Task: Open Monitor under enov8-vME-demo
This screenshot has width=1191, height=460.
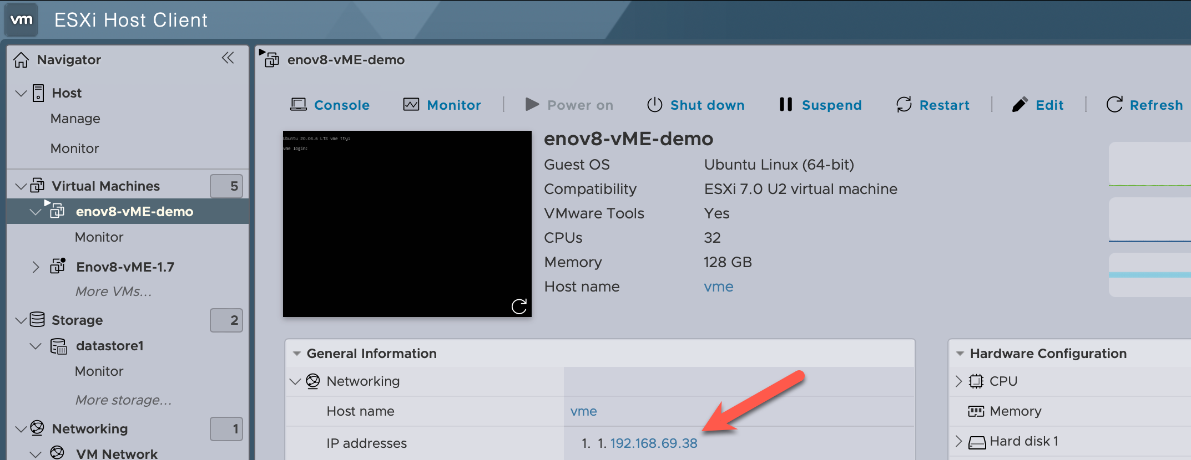Action: 99,237
